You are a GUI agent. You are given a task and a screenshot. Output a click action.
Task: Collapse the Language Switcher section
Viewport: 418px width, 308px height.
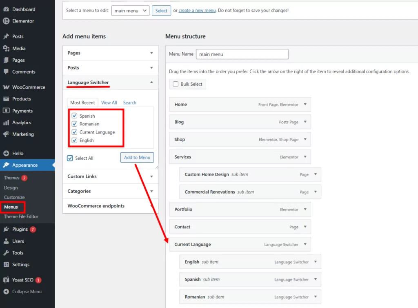151,83
